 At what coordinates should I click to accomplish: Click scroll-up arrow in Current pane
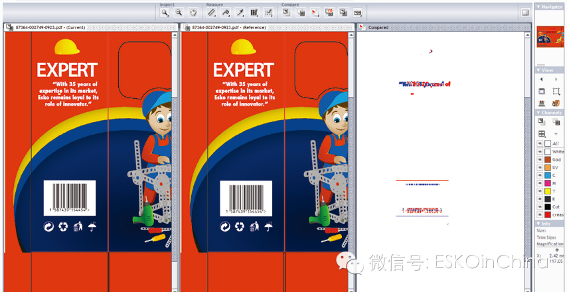pyautogui.click(x=175, y=35)
